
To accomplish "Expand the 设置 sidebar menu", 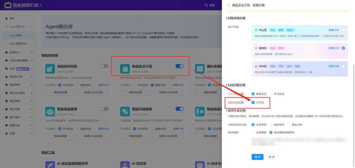I will pyautogui.click(x=32, y=133).
